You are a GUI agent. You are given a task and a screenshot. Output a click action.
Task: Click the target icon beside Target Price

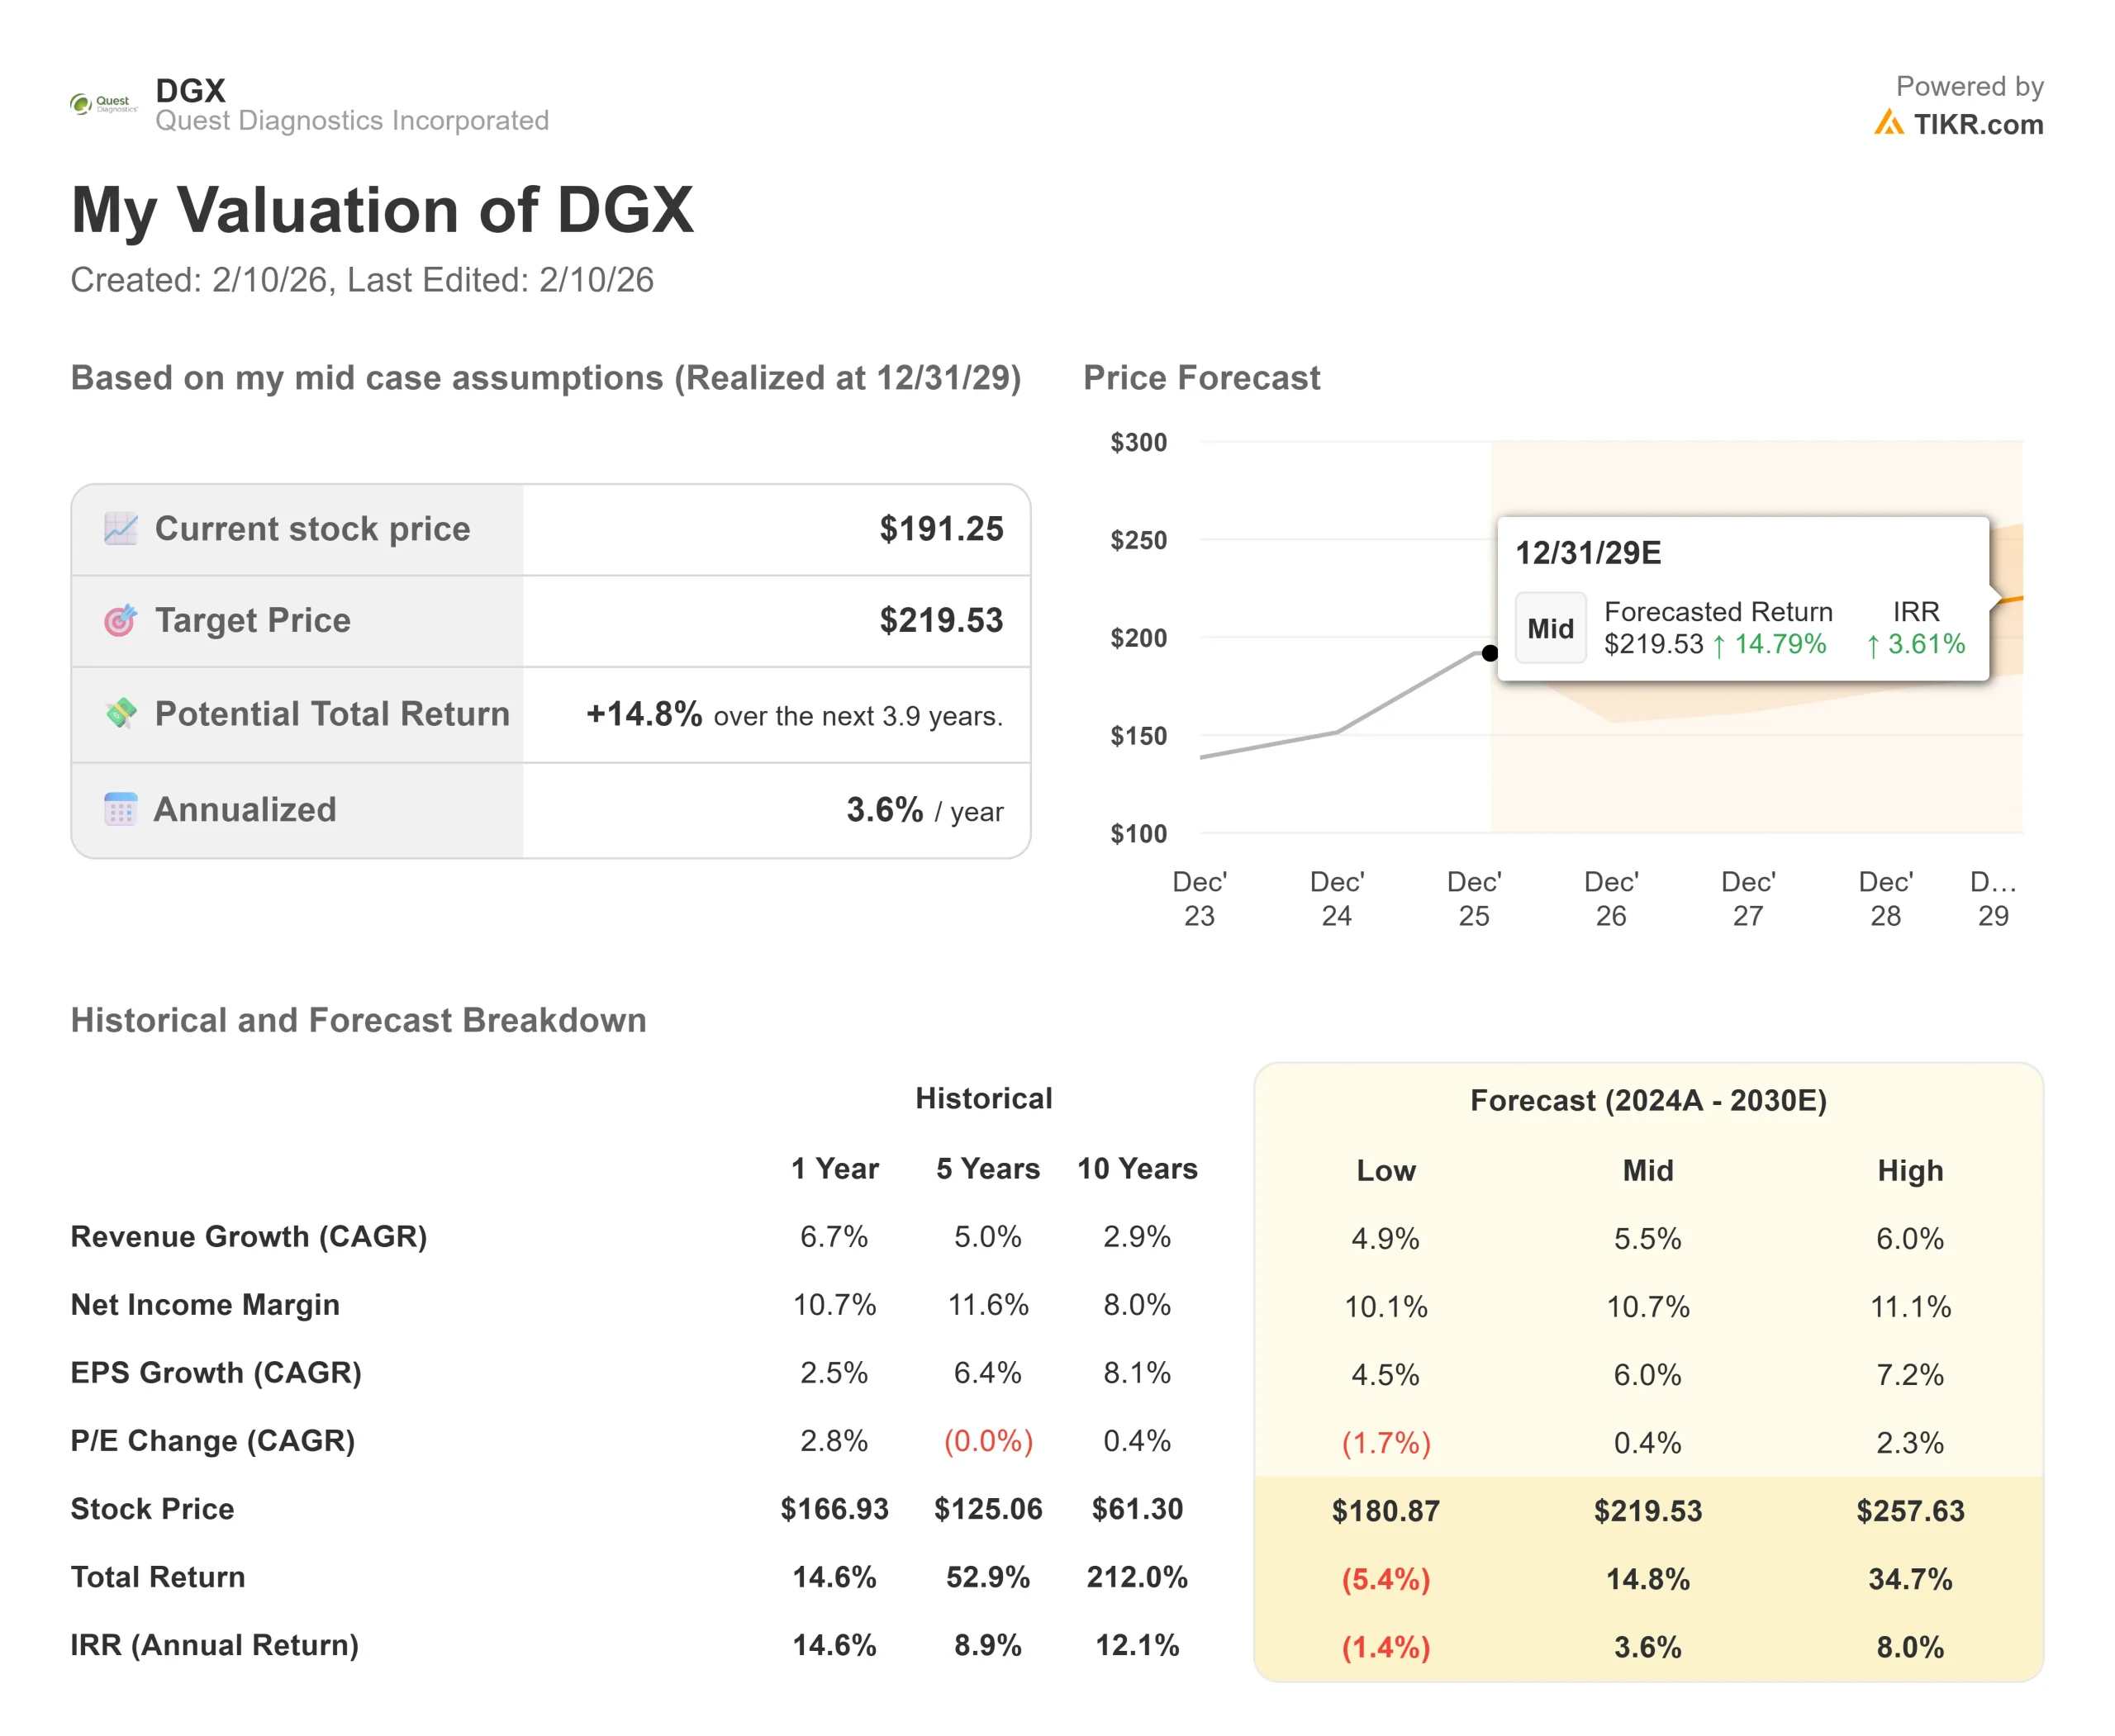tap(121, 620)
